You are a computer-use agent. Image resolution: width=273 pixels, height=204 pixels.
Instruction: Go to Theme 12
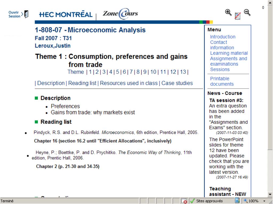173,72
